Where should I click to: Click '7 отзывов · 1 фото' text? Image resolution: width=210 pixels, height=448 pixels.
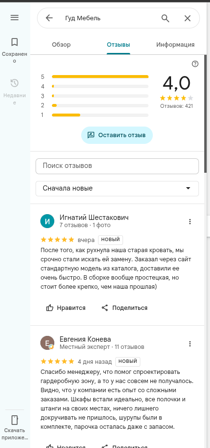coord(85,225)
